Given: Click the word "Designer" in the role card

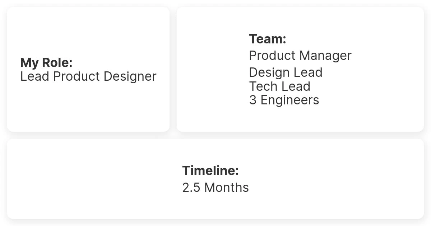Looking at the screenshot, I should (x=130, y=76).
